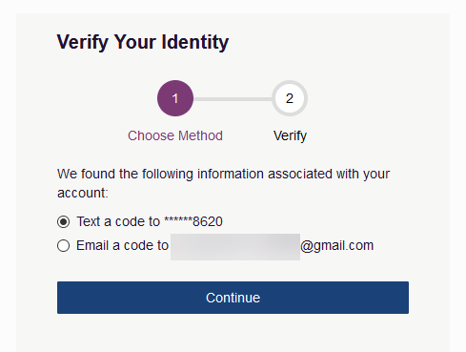Click the masked phone number ******8620
This screenshot has width=466, height=352.
pos(193,221)
